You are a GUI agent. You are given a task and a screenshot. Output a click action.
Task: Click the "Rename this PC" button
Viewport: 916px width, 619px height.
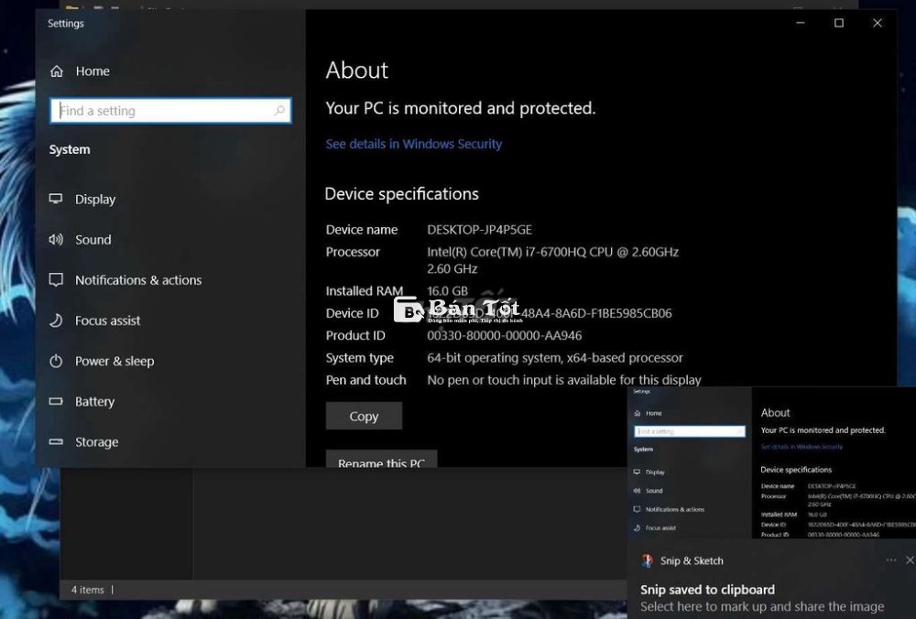click(381, 459)
